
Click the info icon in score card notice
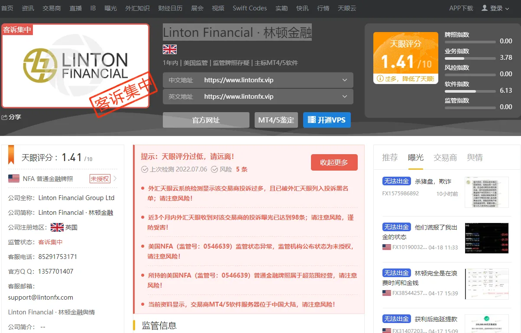(380, 78)
